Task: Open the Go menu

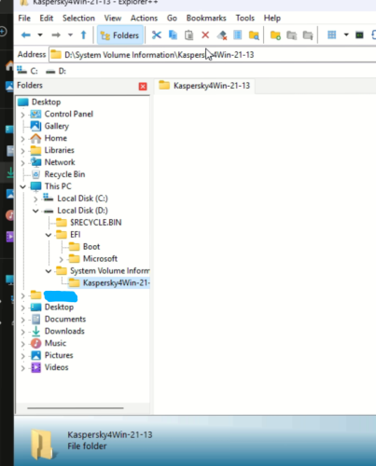Action: coord(172,19)
